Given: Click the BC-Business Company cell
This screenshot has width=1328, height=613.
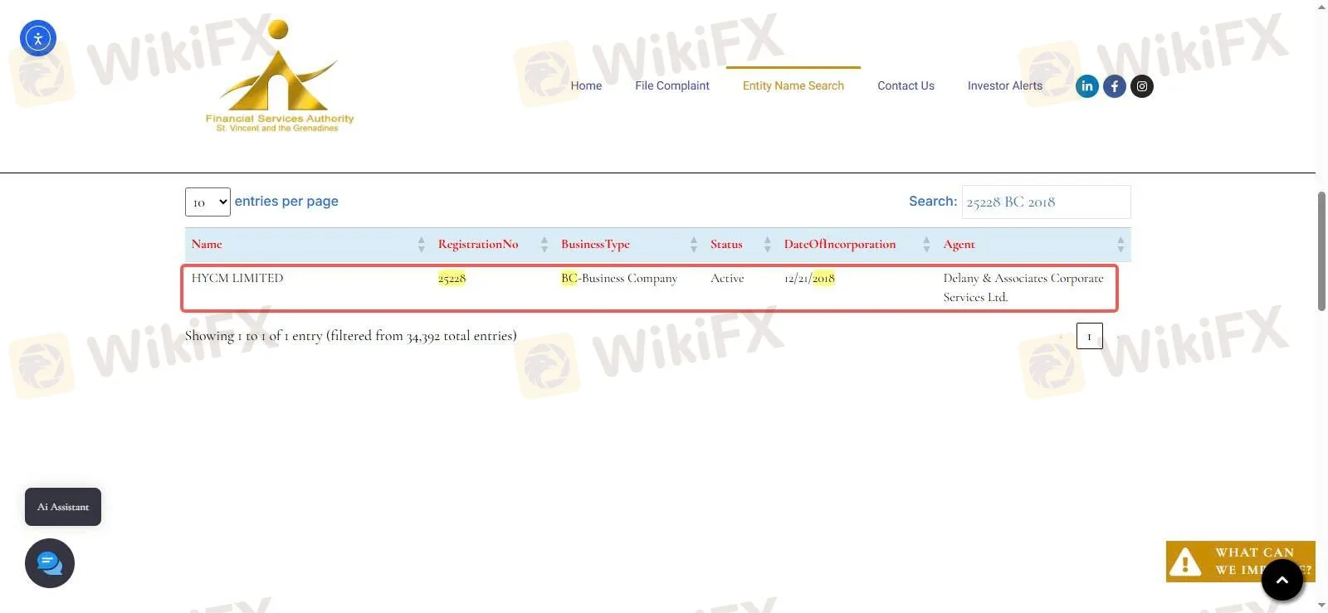Looking at the screenshot, I should tap(619, 279).
